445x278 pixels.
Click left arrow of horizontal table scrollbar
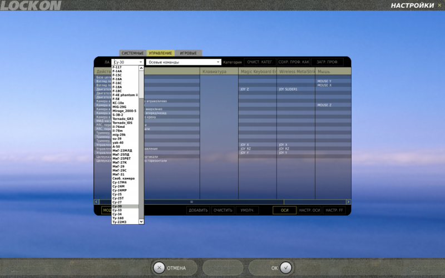coord(96,202)
